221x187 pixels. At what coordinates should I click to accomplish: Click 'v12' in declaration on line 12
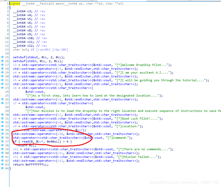(30, 46)
